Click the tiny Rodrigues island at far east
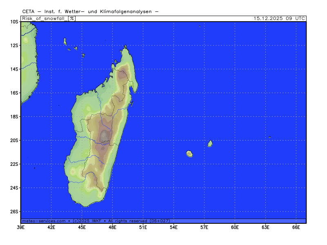327x245 pixels. pyautogui.click(x=269, y=137)
